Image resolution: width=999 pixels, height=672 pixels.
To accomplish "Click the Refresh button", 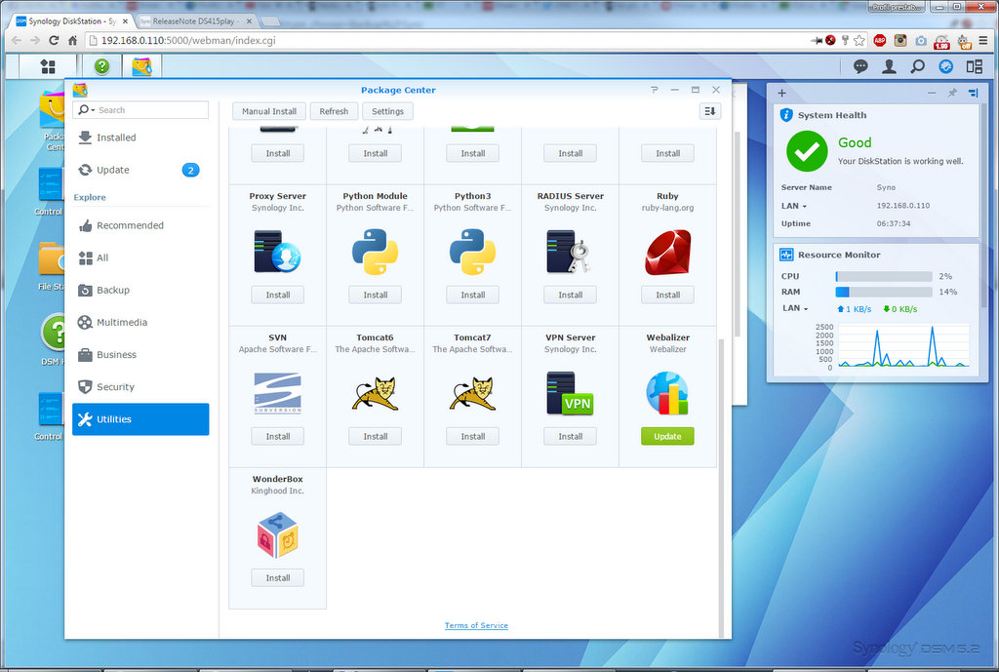I will [334, 111].
